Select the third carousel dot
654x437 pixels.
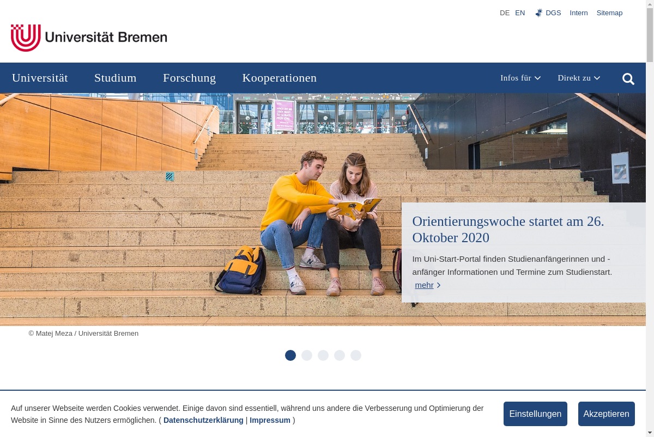click(323, 355)
